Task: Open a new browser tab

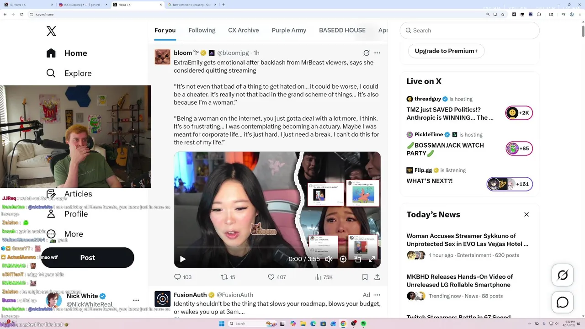Action: point(223,5)
